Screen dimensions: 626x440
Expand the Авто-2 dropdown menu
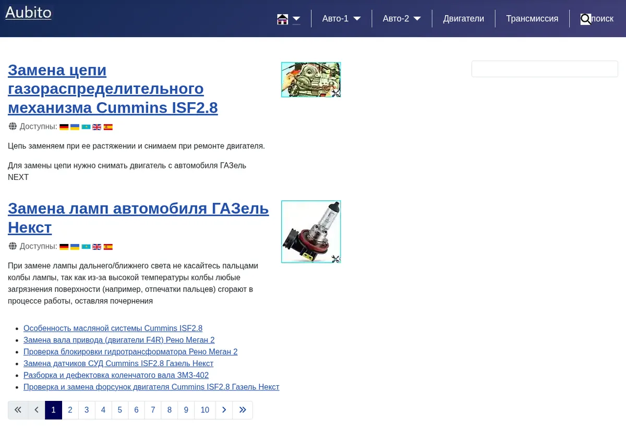[x=402, y=19]
